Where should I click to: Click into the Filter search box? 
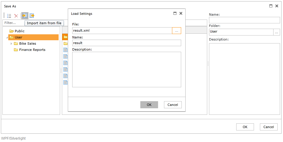pyautogui.click(x=13, y=23)
